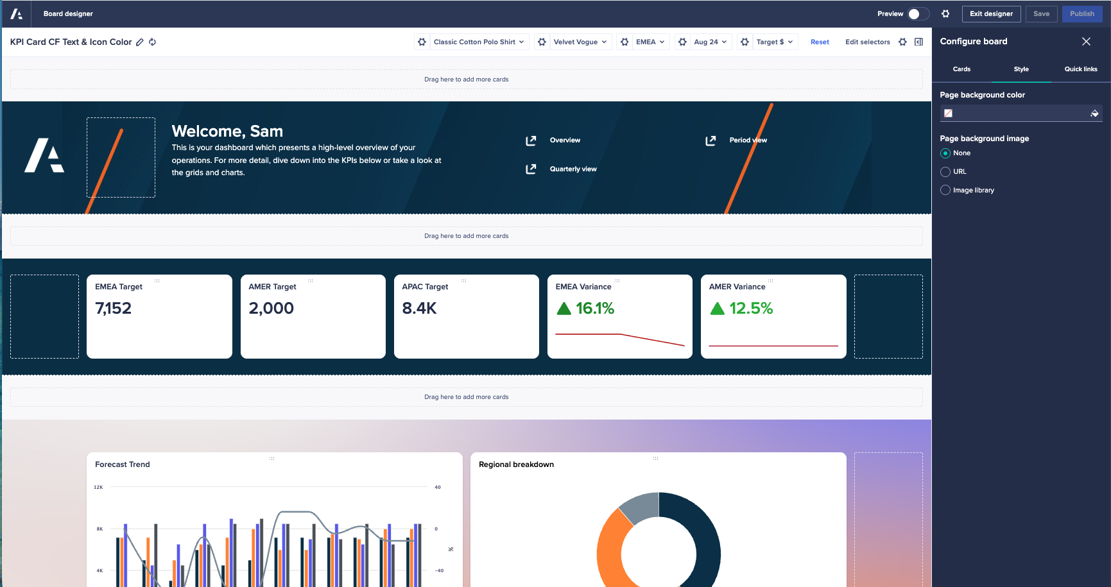Viewport: 1111px width, 587px height.
Task: Select None background image option
Action: pos(945,153)
